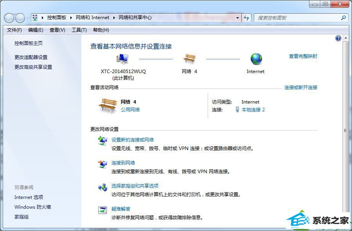352x231 pixels.
Task: Open the 工具(T) menu
Action: coord(79,30)
